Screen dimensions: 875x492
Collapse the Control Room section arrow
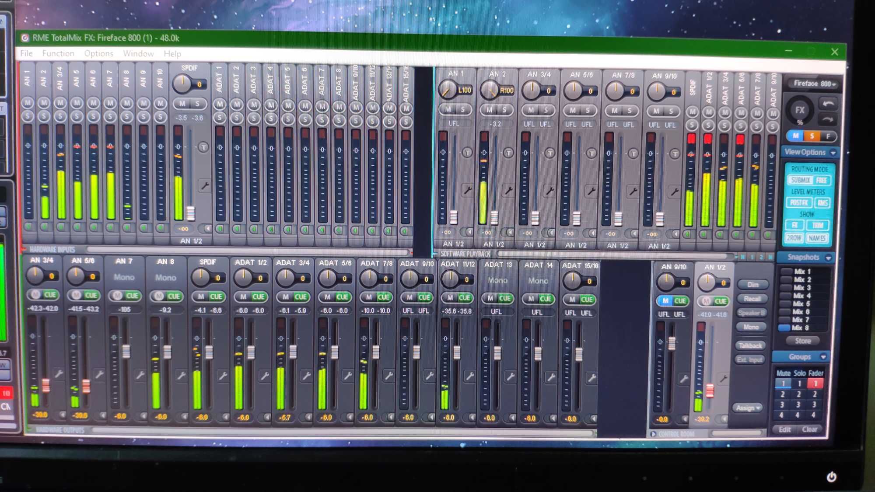(653, 434)
